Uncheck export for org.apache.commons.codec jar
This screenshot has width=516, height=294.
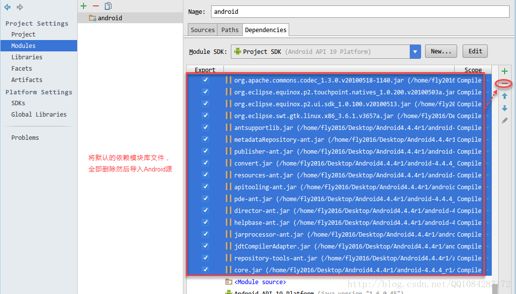tap(205, 80)
